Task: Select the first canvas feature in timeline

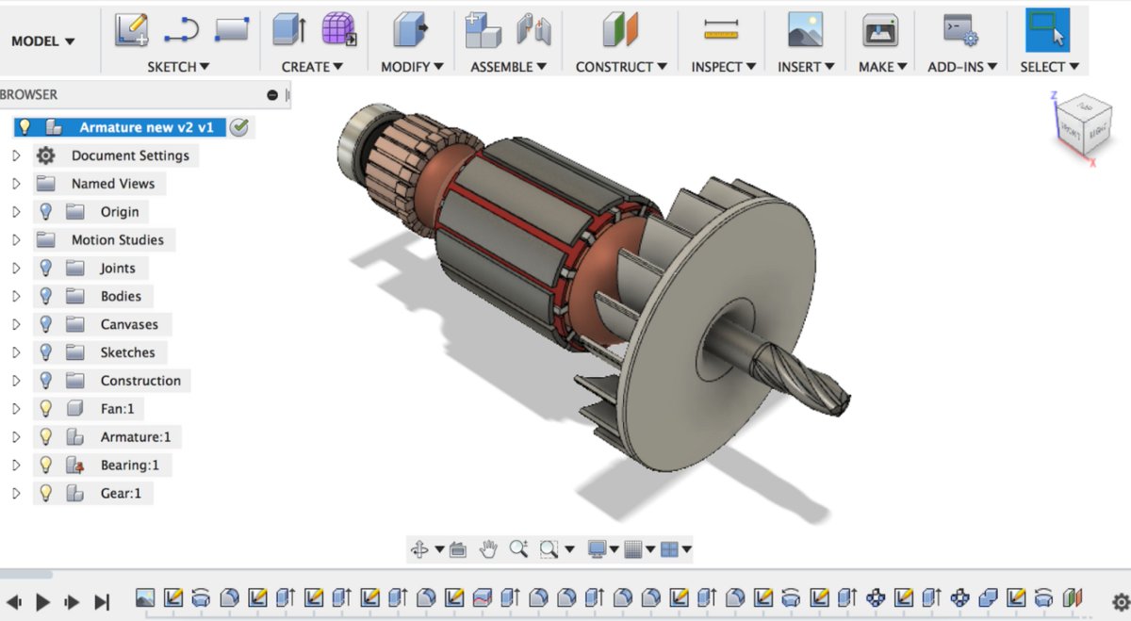Action: click(x=145, y=597)
